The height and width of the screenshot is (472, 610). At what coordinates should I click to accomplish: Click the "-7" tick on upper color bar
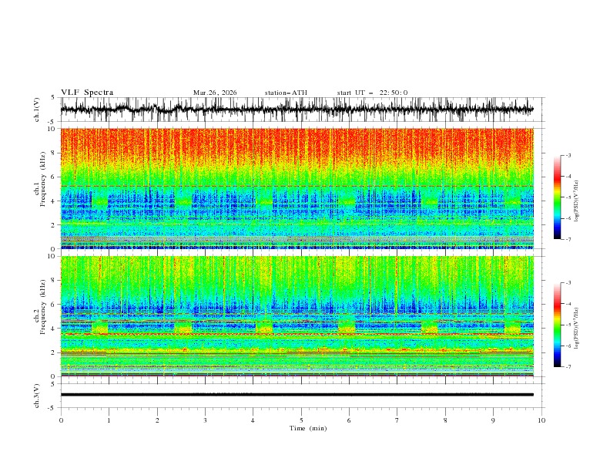click(x=568, y=239)
